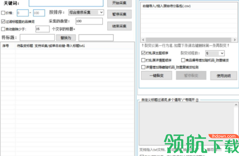Screen dimensions: 239x156
Task: Click the custom title filter words text area
Action: [187, 124]
